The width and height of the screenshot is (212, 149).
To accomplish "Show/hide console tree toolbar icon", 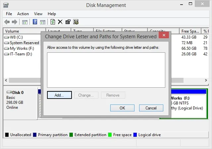I will (x=25, y=22).
